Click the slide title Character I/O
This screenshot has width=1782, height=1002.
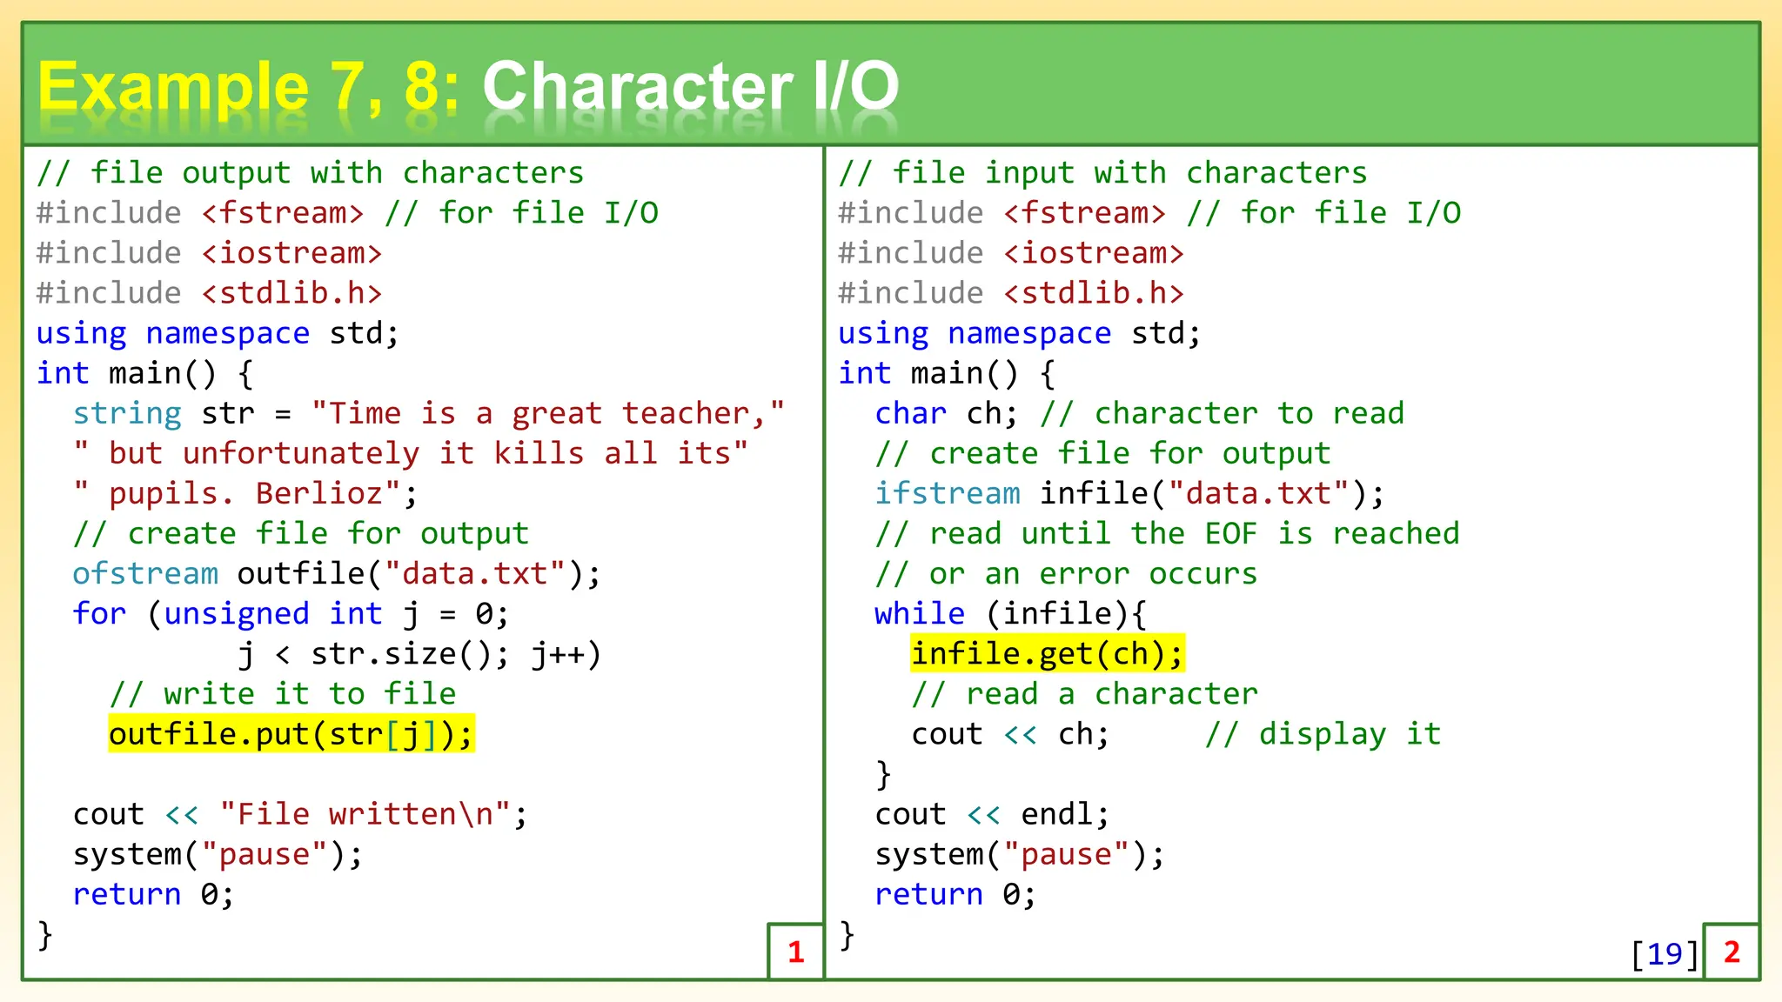(689, 87)
